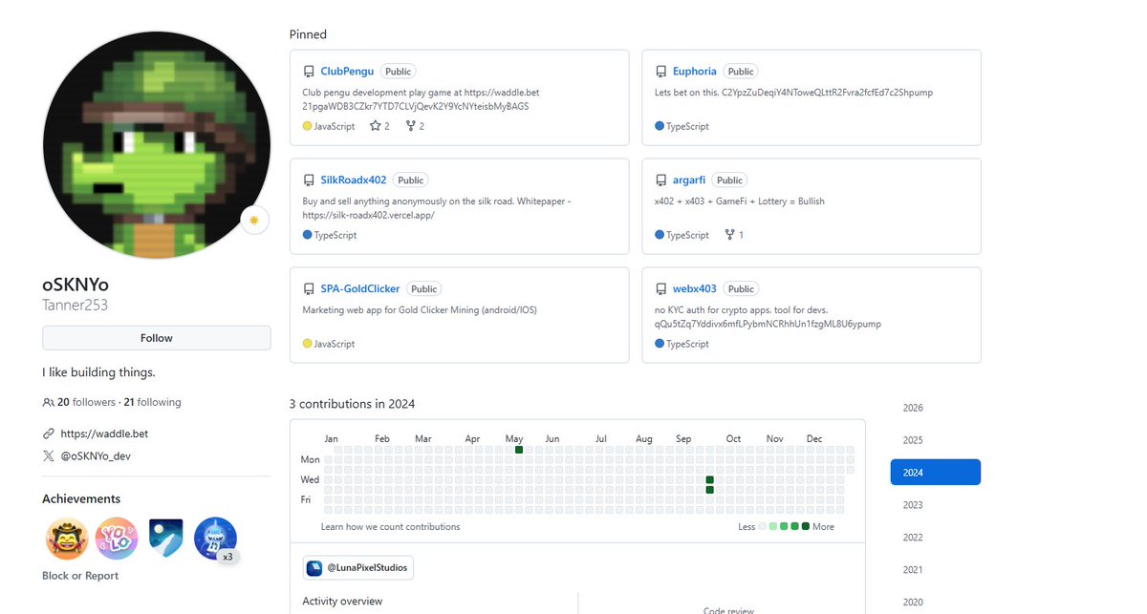
Task: Click the argarfi description 'x402 + x403 + GameFi'
Action: pos(740,201)
